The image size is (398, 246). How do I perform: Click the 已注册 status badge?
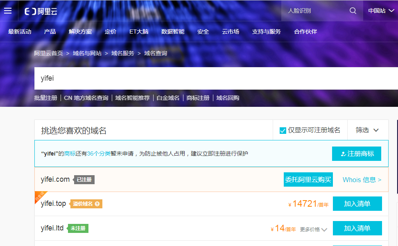pyautogui.click(x=84, y=180)
